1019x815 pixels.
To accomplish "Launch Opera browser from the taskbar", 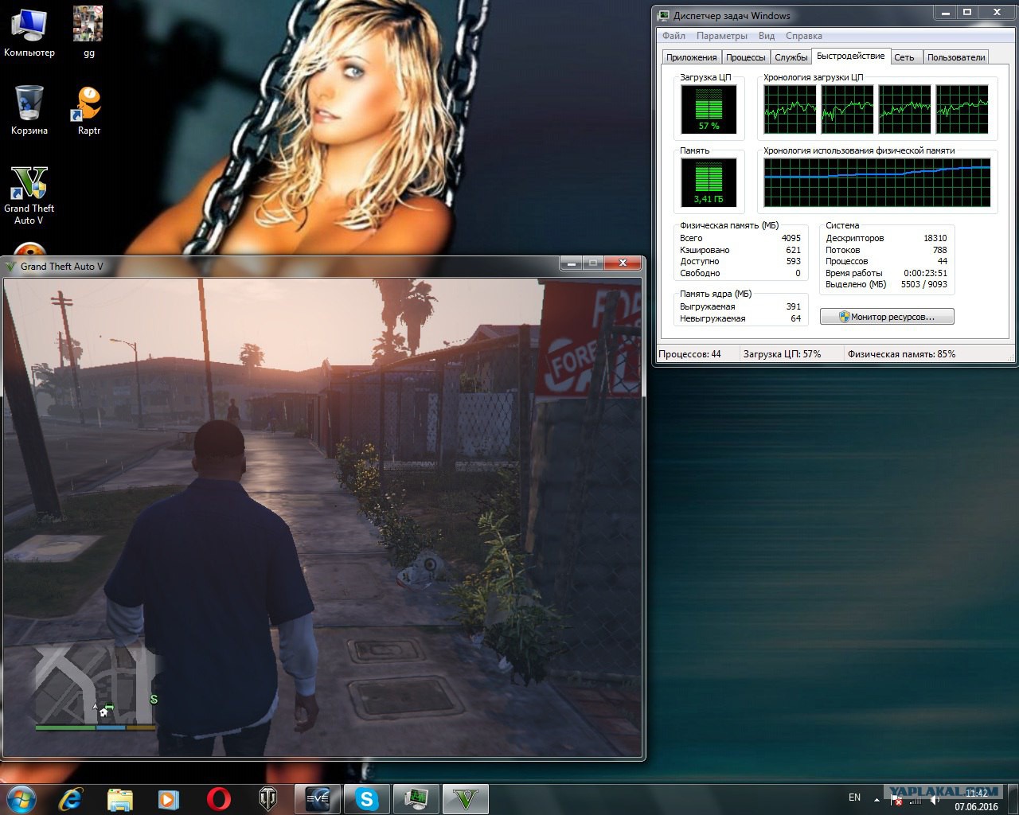I will click(219, 798).
